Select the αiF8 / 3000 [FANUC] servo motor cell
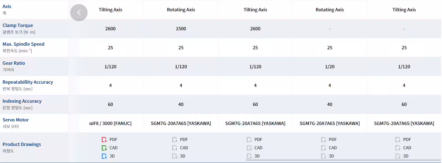442x163 pixels. pos(110,123)
